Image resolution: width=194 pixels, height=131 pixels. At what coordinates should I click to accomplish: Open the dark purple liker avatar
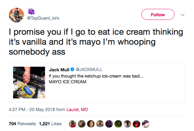click(109, 124)
